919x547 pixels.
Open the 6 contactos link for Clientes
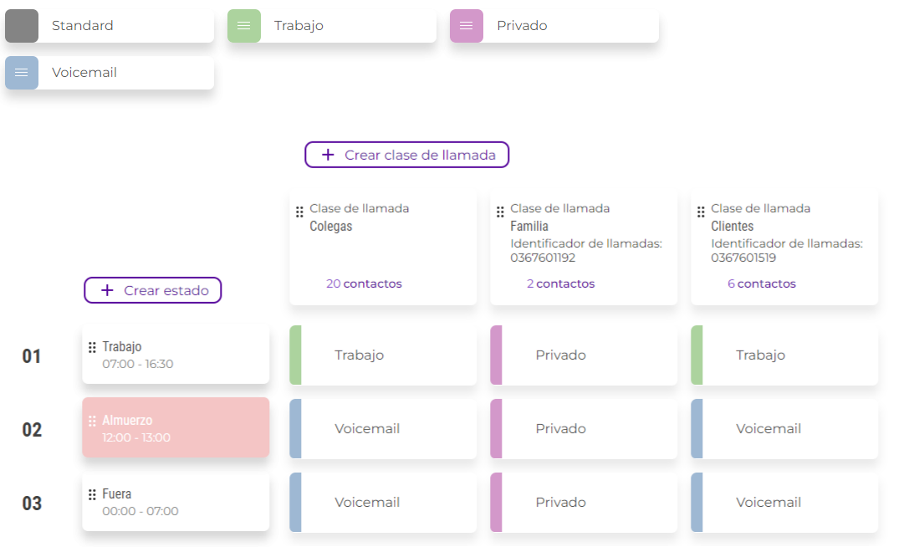(761, 284)
